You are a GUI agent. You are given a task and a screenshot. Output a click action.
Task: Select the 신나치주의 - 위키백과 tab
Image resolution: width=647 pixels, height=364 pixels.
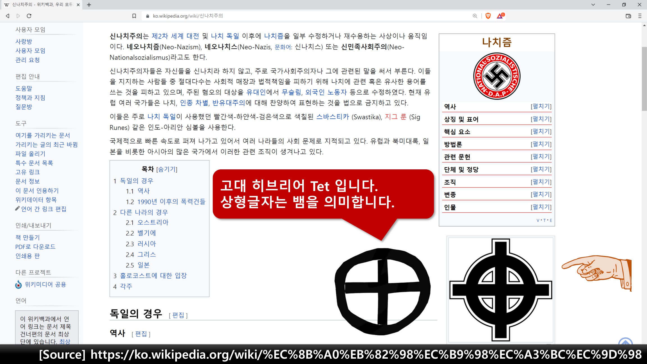42,5
